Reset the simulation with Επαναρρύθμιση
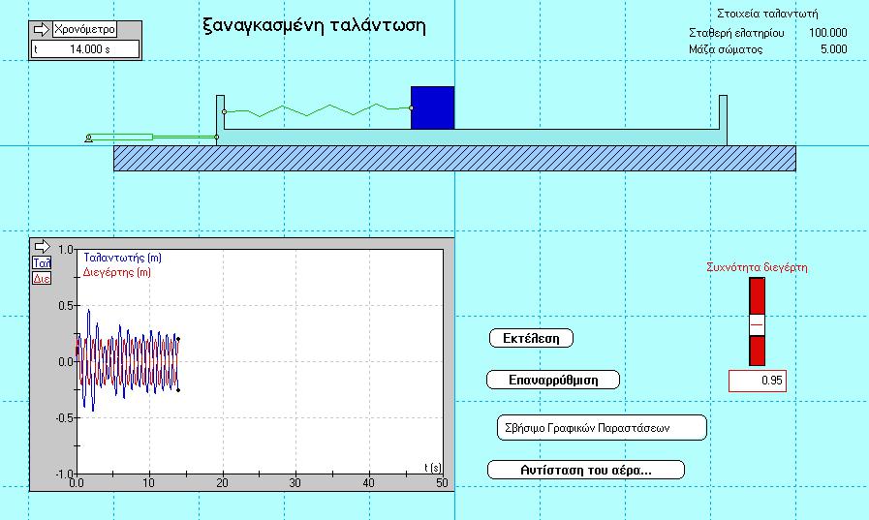 point(553,380)
